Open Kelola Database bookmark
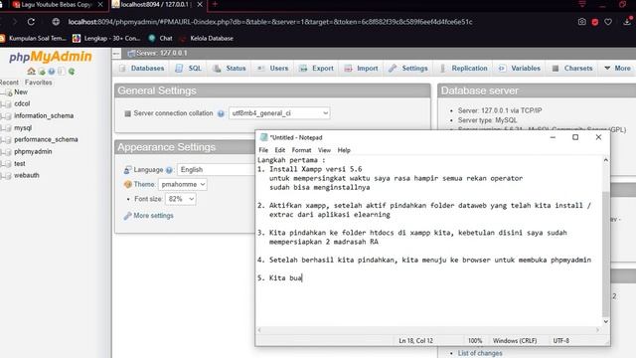 click(x=207, y=38)
